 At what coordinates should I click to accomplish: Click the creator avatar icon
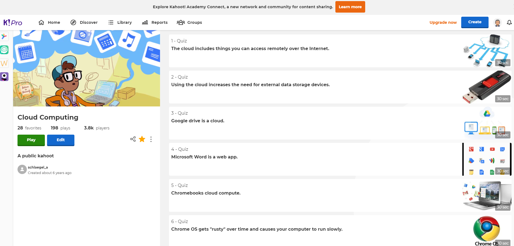pyautogui.click(x=22, y=169)
